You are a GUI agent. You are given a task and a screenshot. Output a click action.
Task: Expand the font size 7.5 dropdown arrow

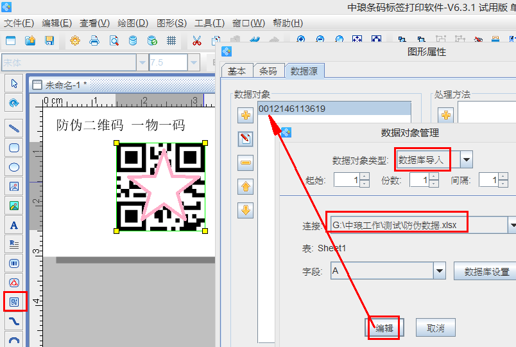tap(194, 62)
